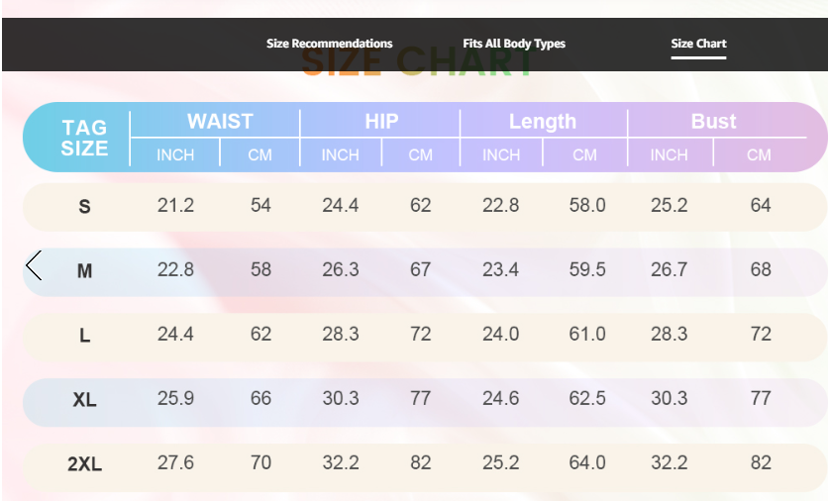
Task: Click the L size row label
Action: 84,336
